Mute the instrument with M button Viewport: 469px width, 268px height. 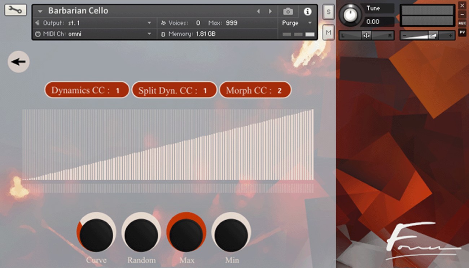point(328,33)
